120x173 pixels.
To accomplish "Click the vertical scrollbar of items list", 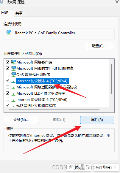I will tap(112, 79).
